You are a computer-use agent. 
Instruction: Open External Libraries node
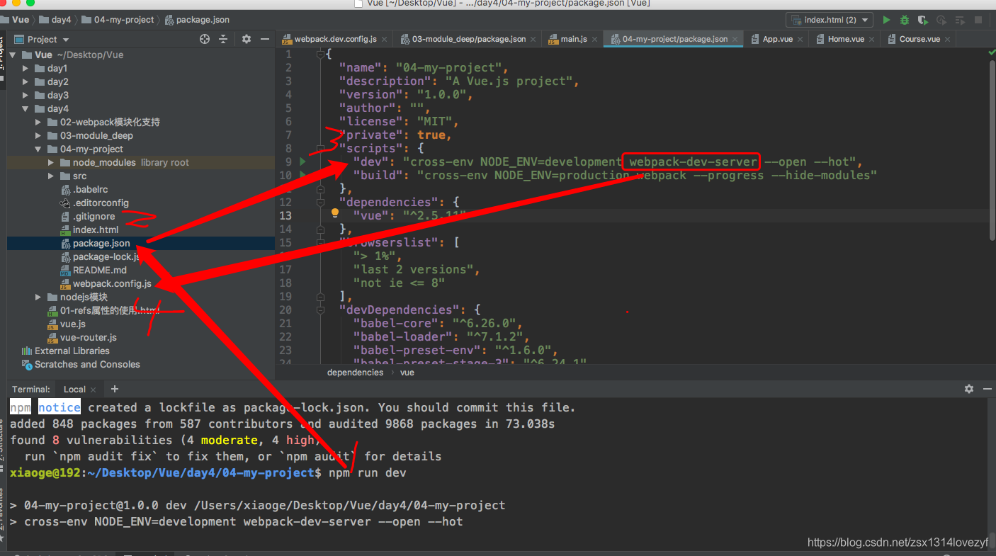click(x=72, y=351)
